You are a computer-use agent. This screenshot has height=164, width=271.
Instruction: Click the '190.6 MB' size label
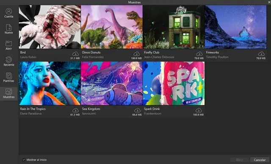coord(136,58)
